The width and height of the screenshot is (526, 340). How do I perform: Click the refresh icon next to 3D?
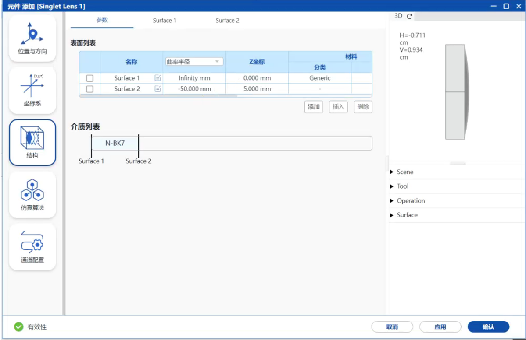click(409, 16)
